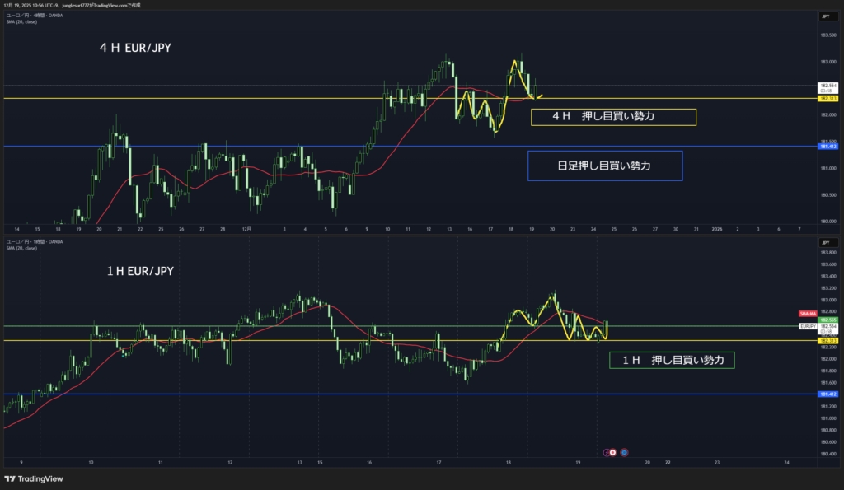Click the green 182.555 price tag on lower chart
This screenshot has height=490, width=844.
(826, 320)
